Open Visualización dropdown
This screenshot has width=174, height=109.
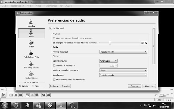(123, 75)
